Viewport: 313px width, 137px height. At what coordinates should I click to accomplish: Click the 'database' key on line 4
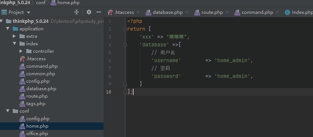click(154, 45)
